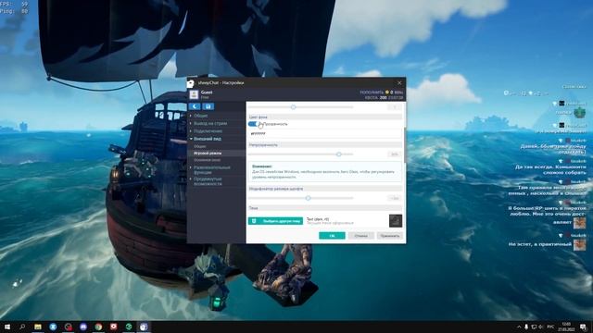Click the microphone tray icon
Screen dimensions: 593x333
click(x=526, y=327)
